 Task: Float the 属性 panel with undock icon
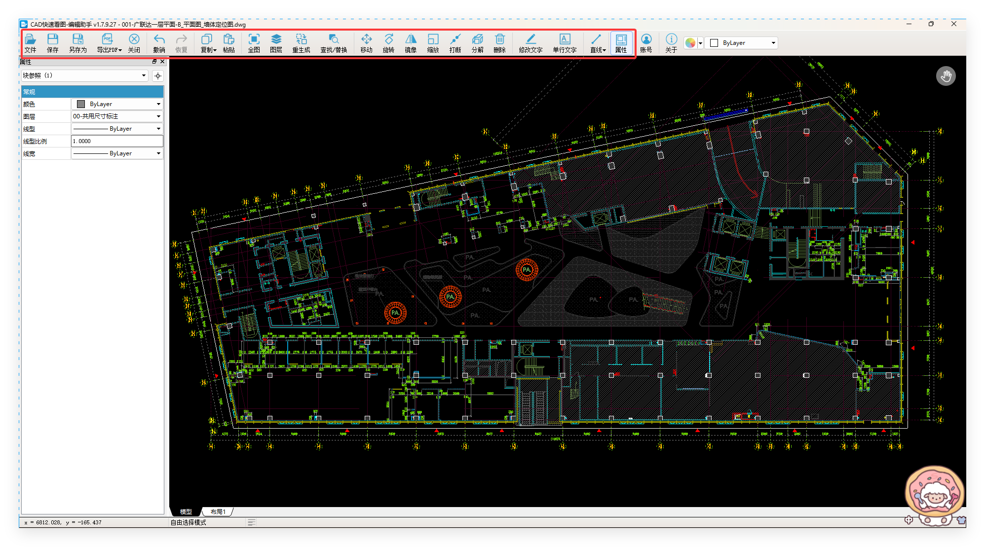coord(154,62)
